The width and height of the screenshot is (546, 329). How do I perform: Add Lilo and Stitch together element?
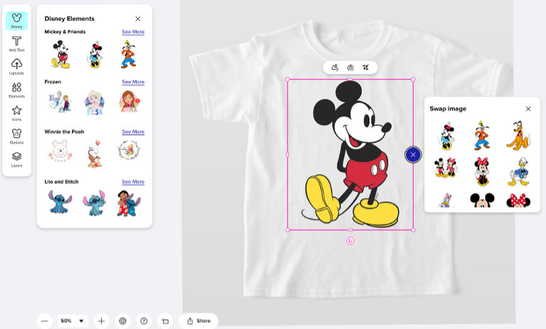pos(128,203)
